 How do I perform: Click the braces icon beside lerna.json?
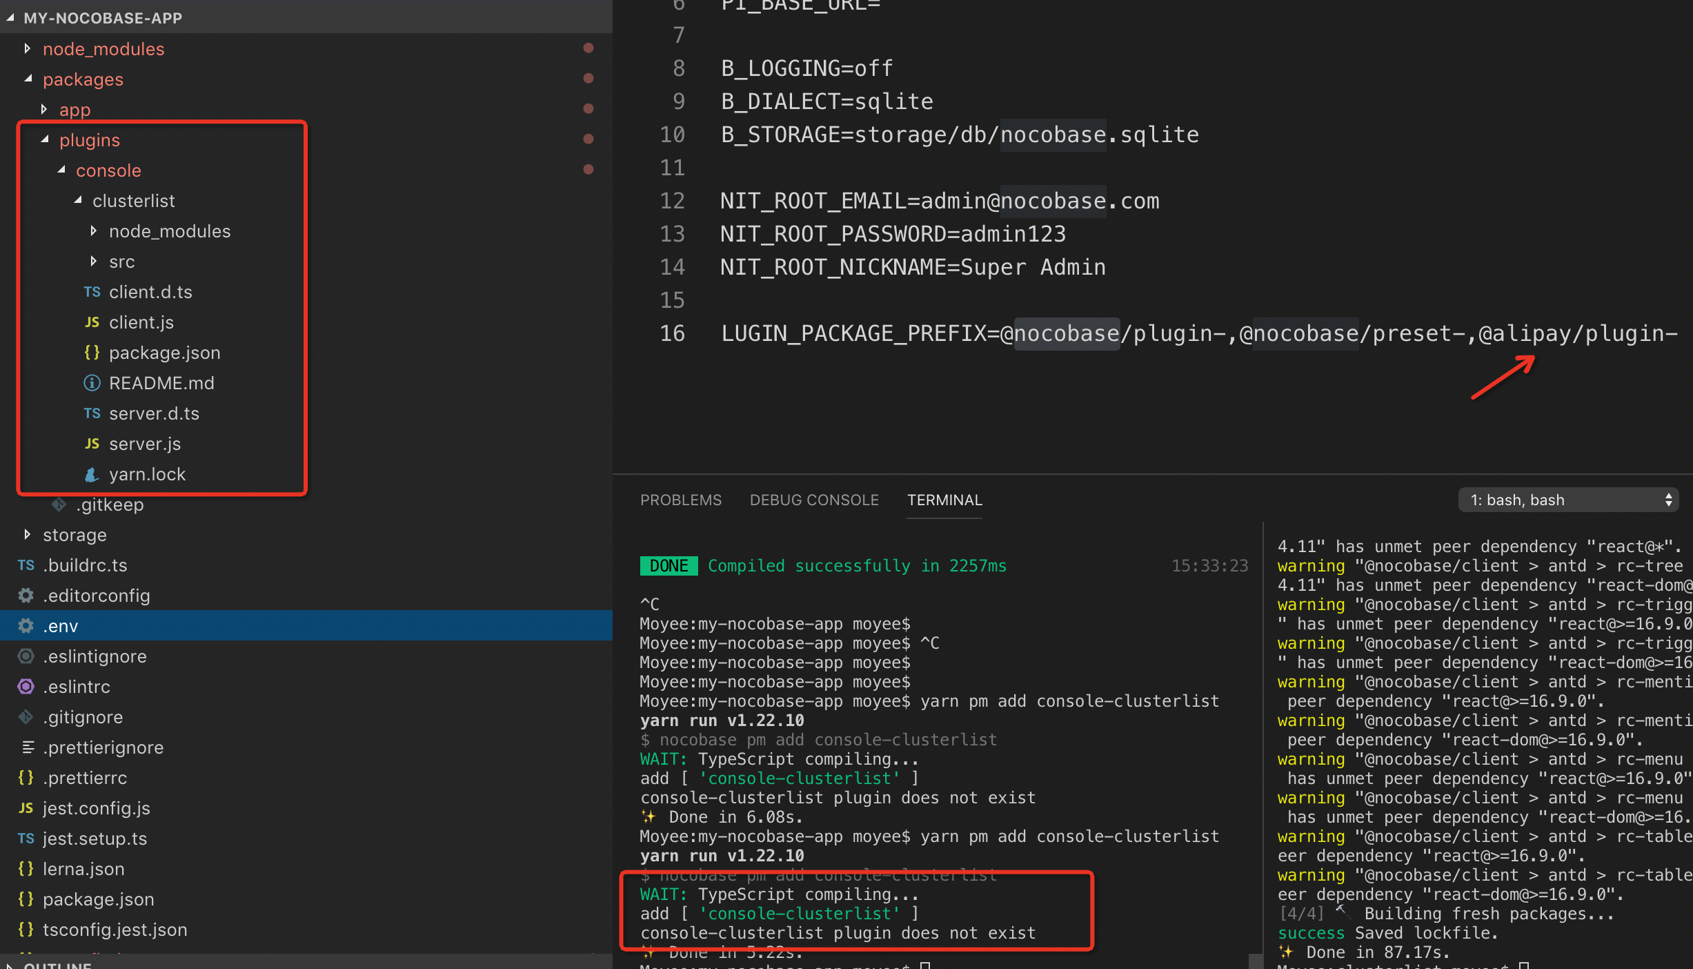(x=25, y=869)
